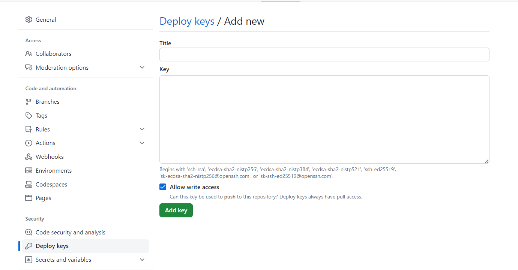Follow the Deploy keys breadcrumb link

pyautogui.click(x=187, y=21)
